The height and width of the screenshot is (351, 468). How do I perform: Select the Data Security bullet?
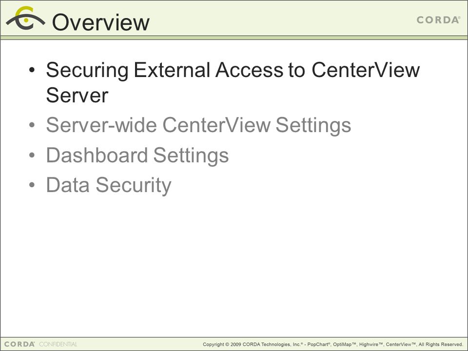109,185
